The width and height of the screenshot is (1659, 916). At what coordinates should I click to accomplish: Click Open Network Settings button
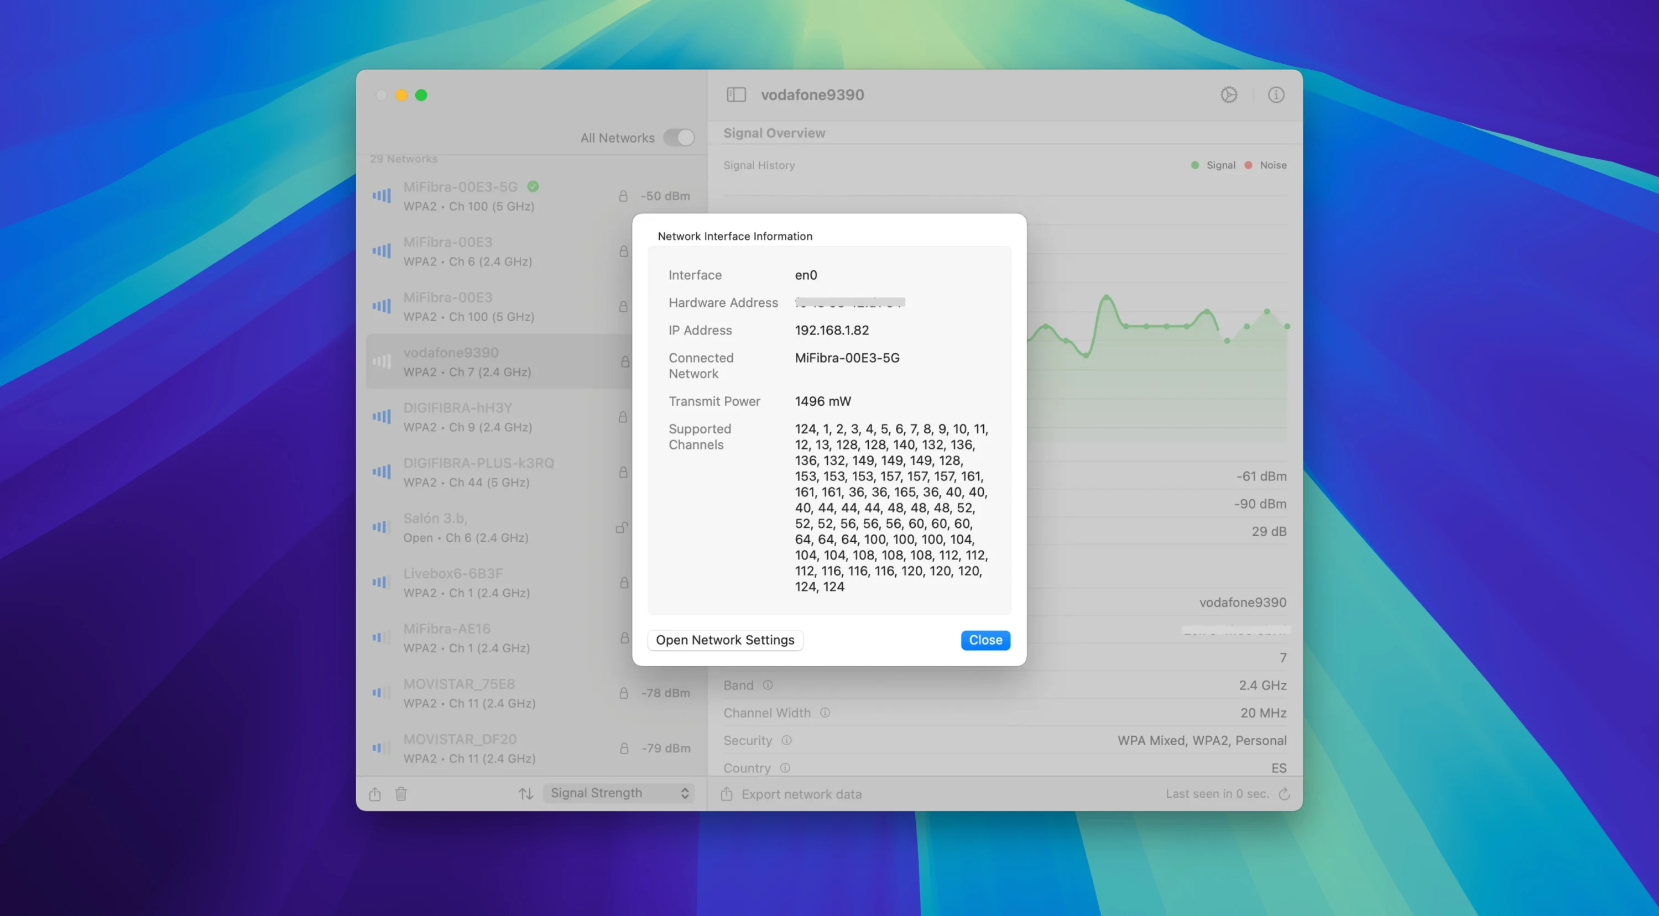tap(724, 640)
